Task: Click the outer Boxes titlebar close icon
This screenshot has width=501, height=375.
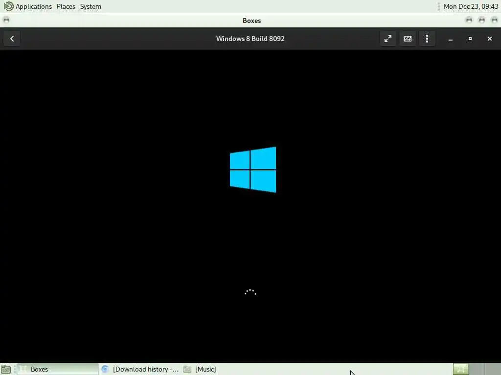Action: 494,21
